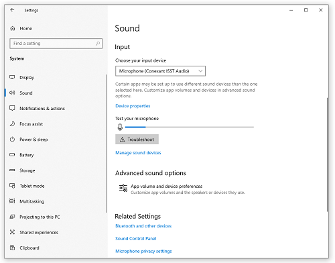This screenshot has width=335, height=263.
Task: Click the 'System' sidebar heading
Action: 17,58
